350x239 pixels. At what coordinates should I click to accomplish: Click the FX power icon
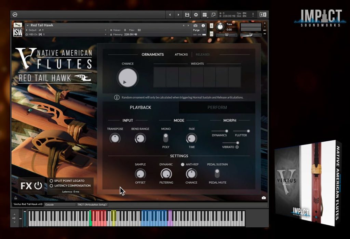[x=38, y=185]
